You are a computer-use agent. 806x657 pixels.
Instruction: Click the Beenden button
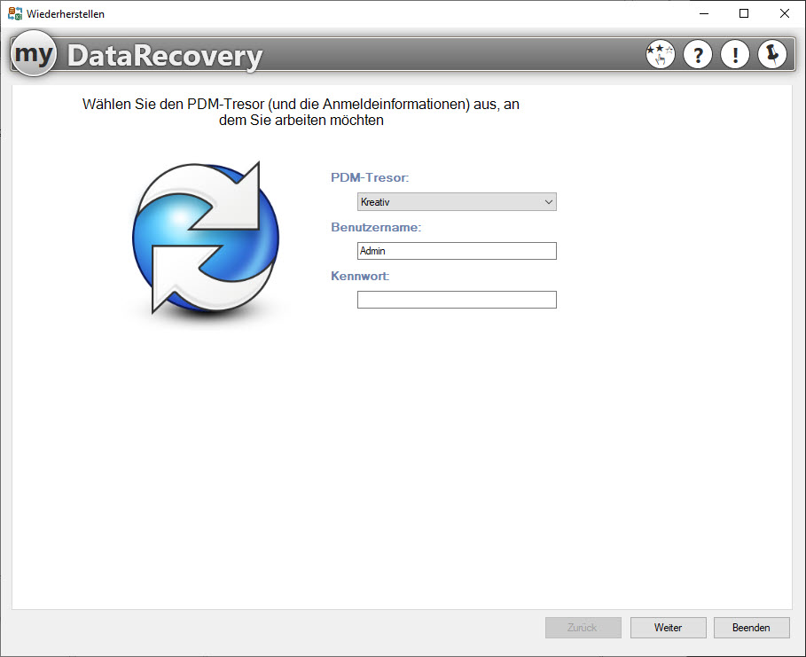[752, 628]
